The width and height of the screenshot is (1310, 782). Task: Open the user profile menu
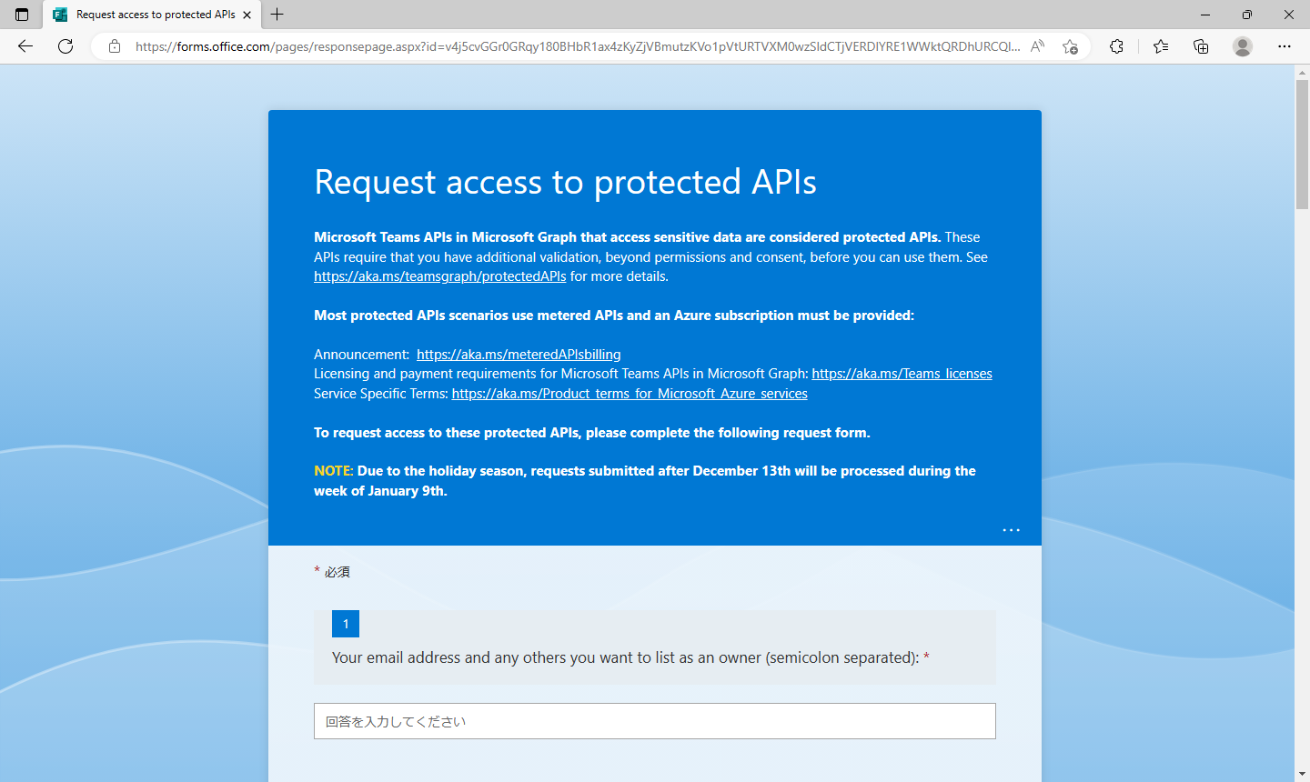point(1243,46)
